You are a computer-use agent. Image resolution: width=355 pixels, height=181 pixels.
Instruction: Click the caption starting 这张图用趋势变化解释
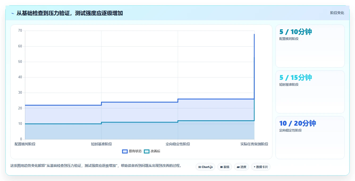(97, 166)
